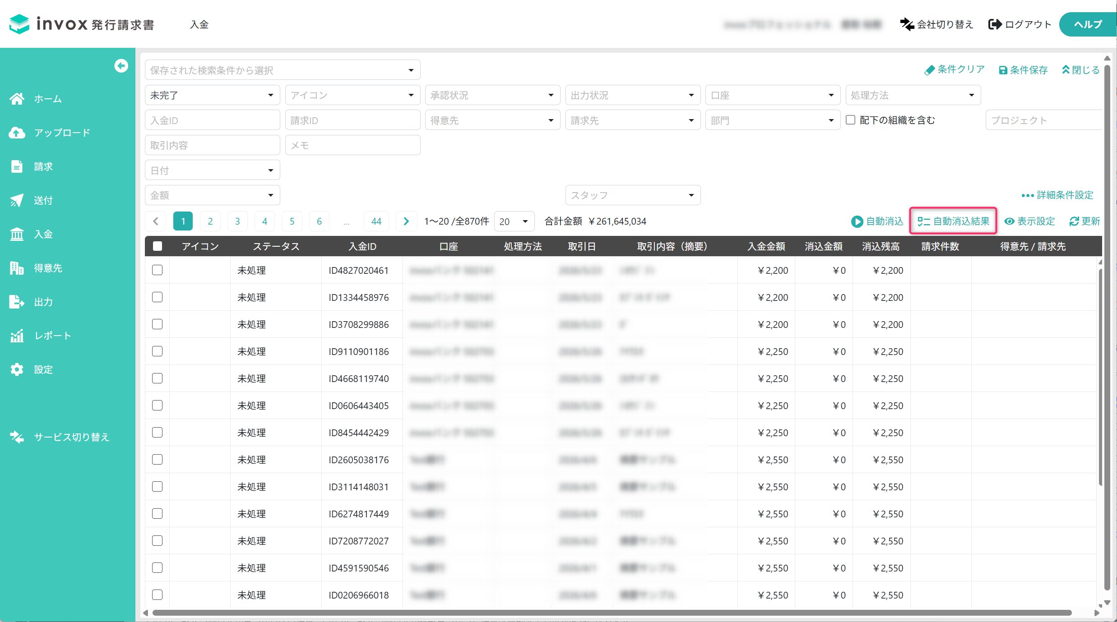Go to page 2

210,221
